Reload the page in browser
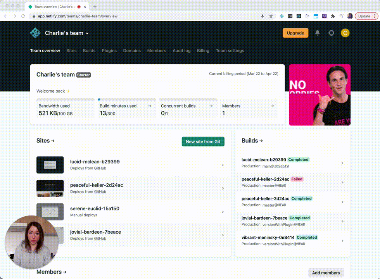The width and height of the screenshot is (380, 279). (23, 16)
